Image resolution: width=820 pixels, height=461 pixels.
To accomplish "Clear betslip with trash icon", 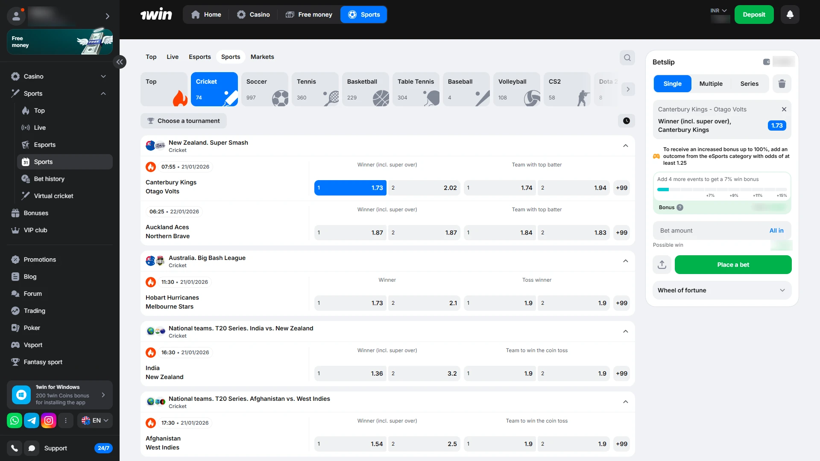I will pos(782,84).
